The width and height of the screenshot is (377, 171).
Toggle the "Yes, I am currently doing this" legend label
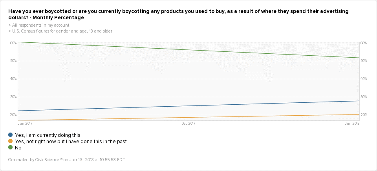[x=47, y=135]
